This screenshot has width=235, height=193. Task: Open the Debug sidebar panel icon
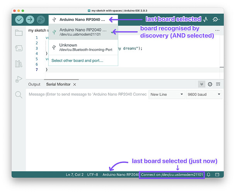coord(19,79)
